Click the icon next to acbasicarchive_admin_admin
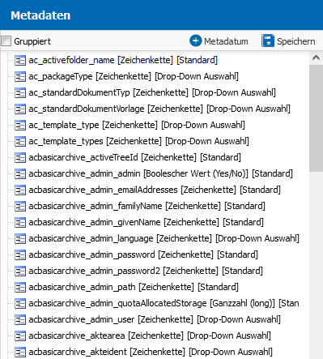 coord(20,174)
